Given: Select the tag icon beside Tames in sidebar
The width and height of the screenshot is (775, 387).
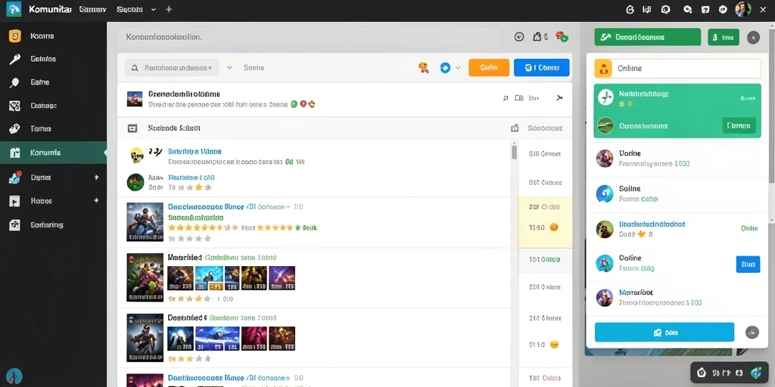Looking at the screenshot, I should tap(15, 128).
